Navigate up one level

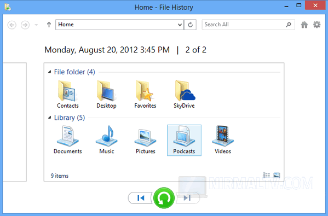coord(49,25)
